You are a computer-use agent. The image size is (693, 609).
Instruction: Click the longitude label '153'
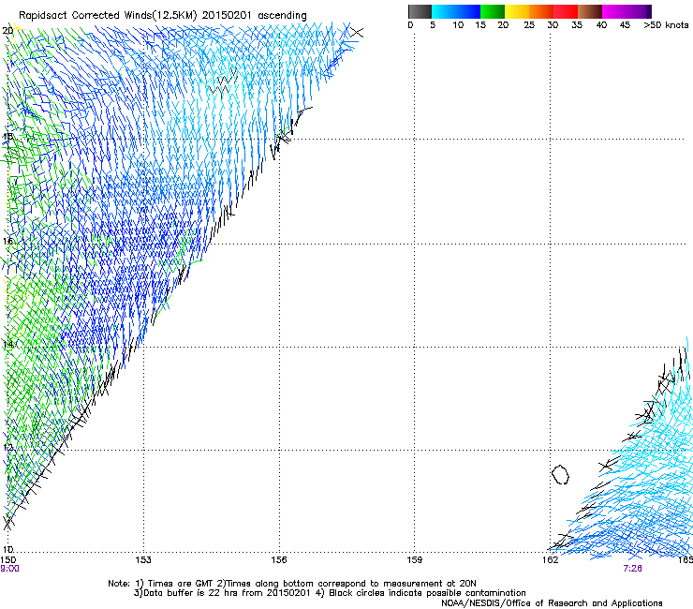coord(143,560)
